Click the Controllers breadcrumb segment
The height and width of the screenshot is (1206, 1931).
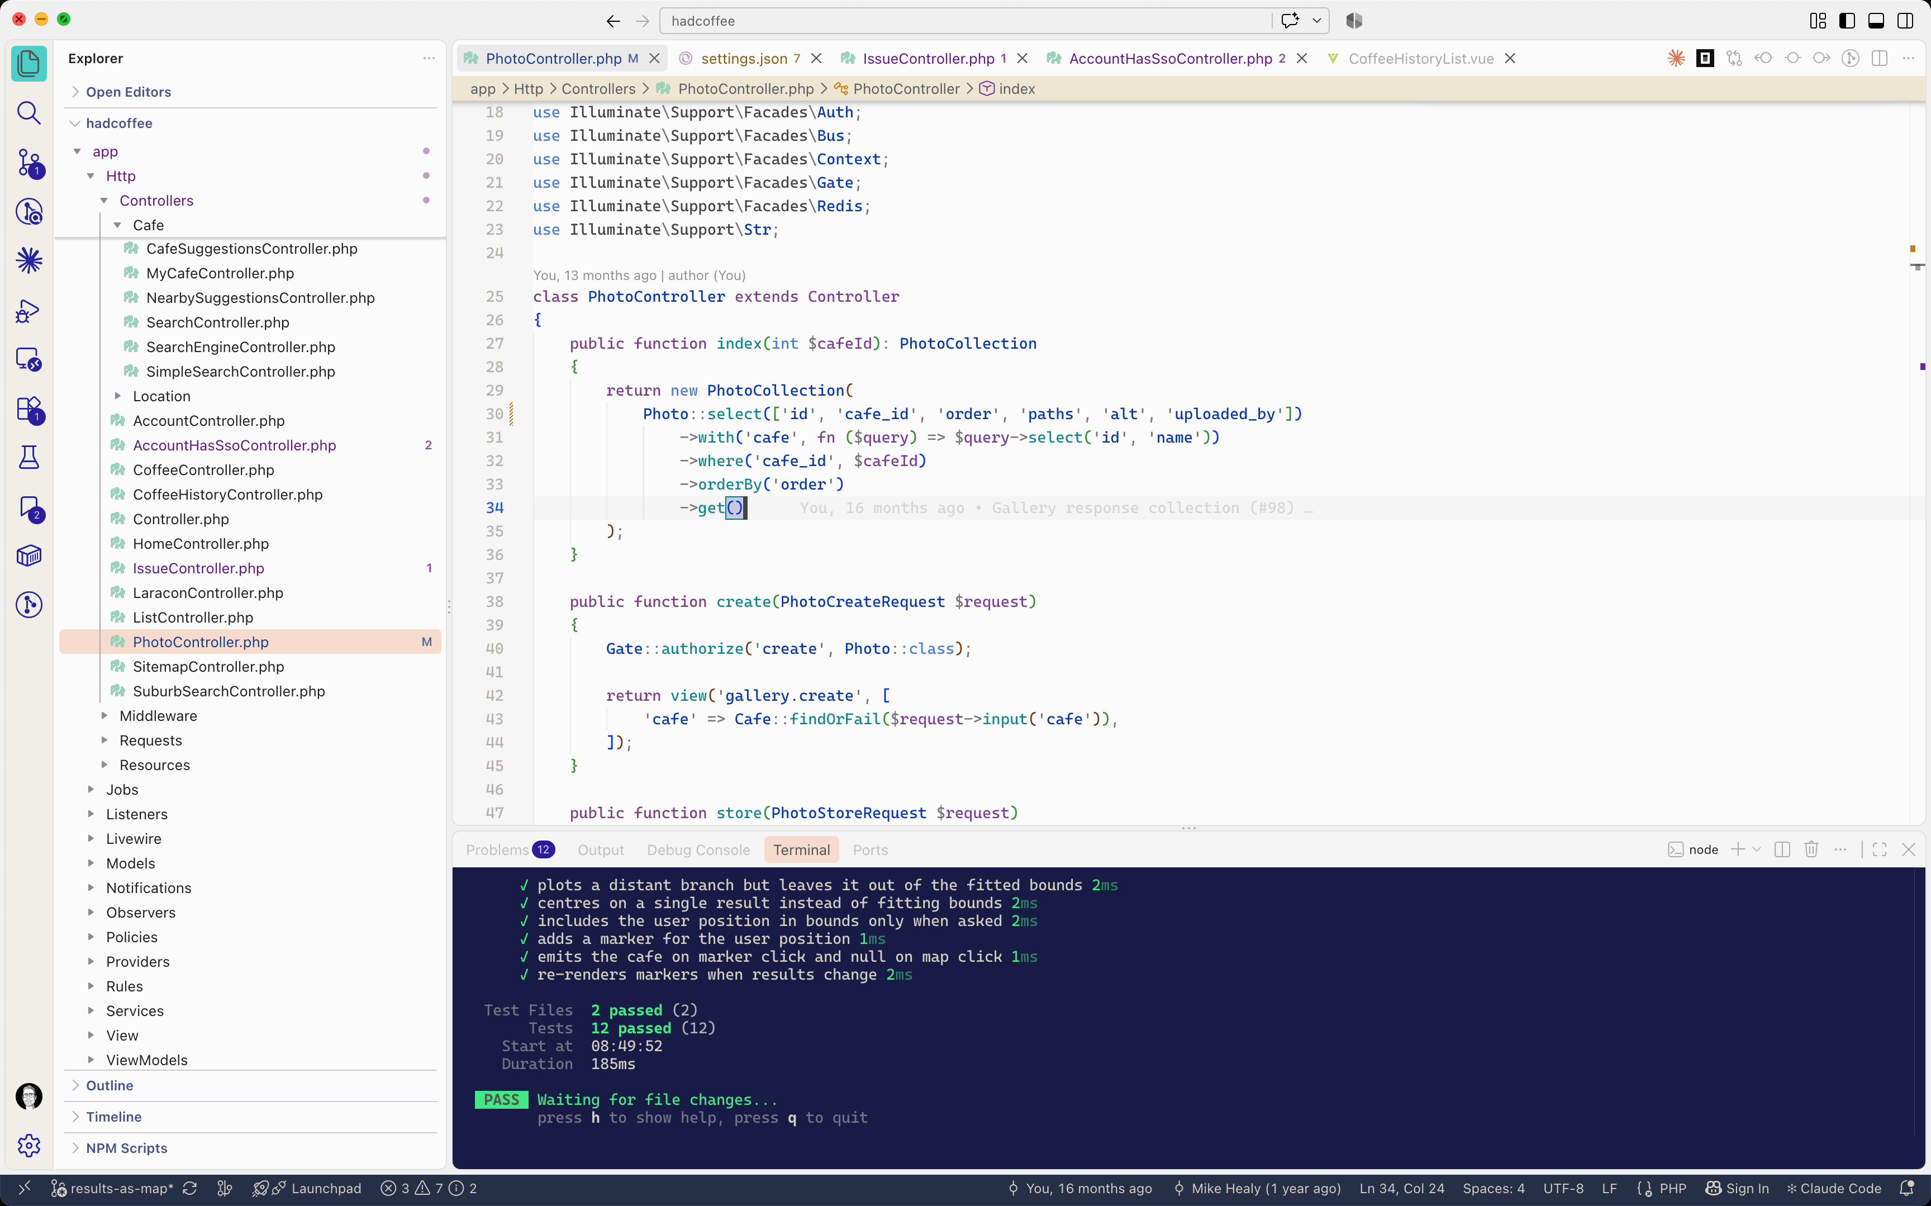598,88
